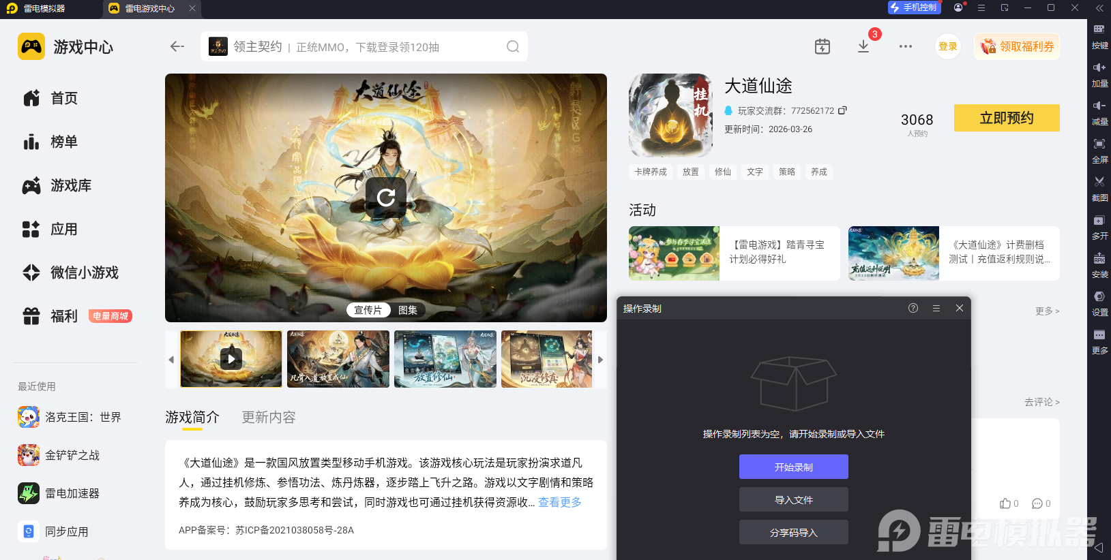Open emulator 设置 in the right sidebar
Viewport: 1111px width, 560px height.
(1099, 304)
